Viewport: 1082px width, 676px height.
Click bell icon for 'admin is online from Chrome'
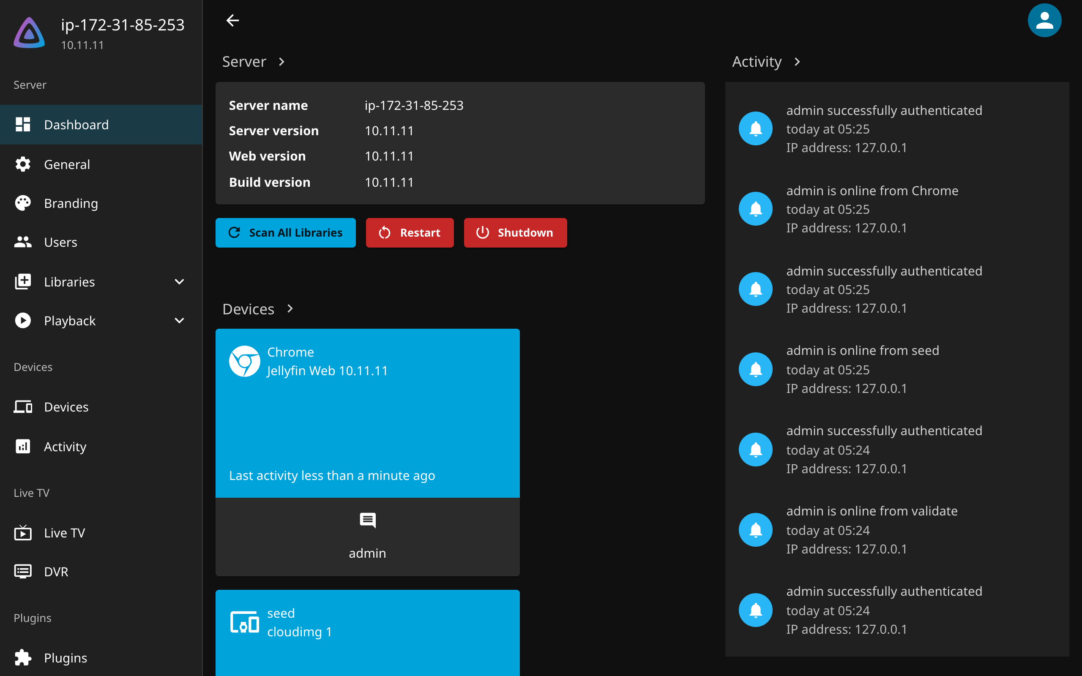pos(756,209)
